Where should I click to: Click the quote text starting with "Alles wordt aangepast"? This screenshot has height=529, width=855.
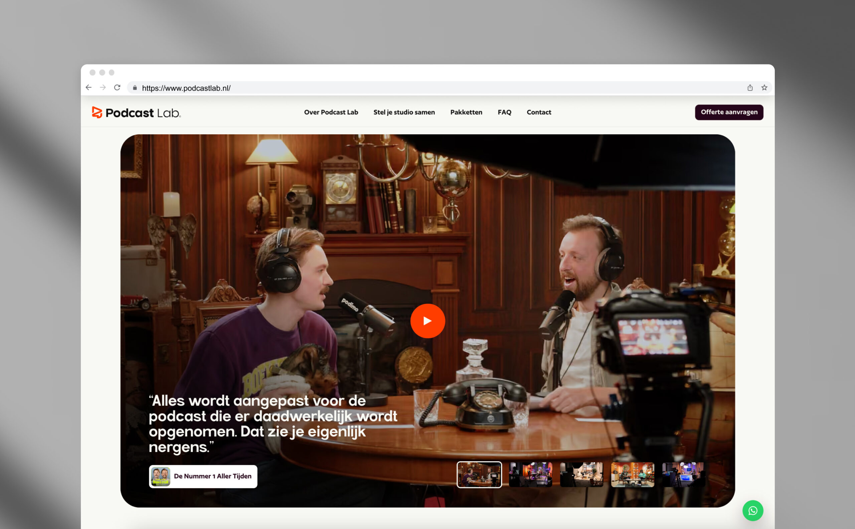(273, 424)
